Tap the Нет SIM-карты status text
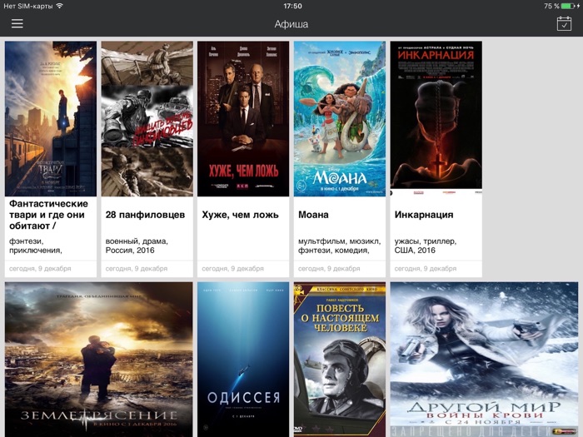583x437 pixels. pos(27,6)
